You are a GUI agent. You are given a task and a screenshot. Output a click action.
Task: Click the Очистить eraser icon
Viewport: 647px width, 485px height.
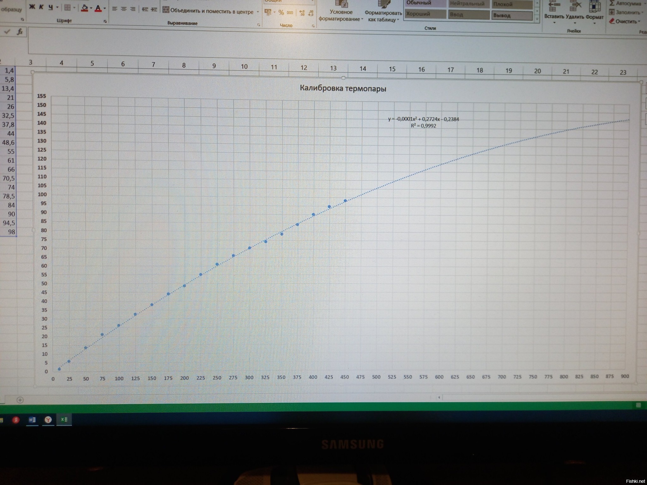tap(612, 21)
